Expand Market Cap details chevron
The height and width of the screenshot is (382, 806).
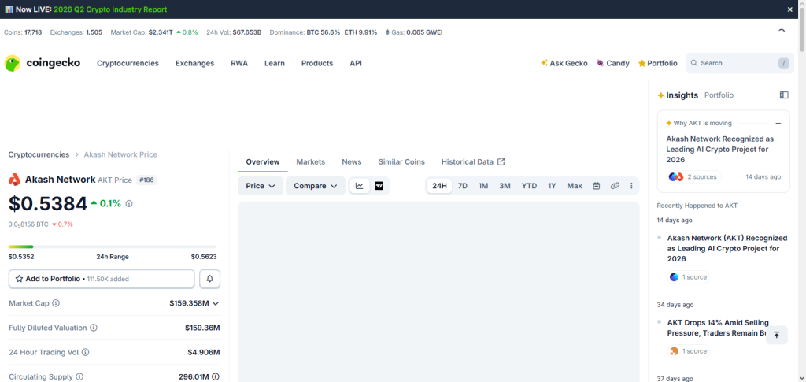coord(216,303)
